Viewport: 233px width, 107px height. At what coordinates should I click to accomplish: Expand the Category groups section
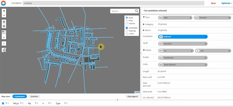click(144, 24)
